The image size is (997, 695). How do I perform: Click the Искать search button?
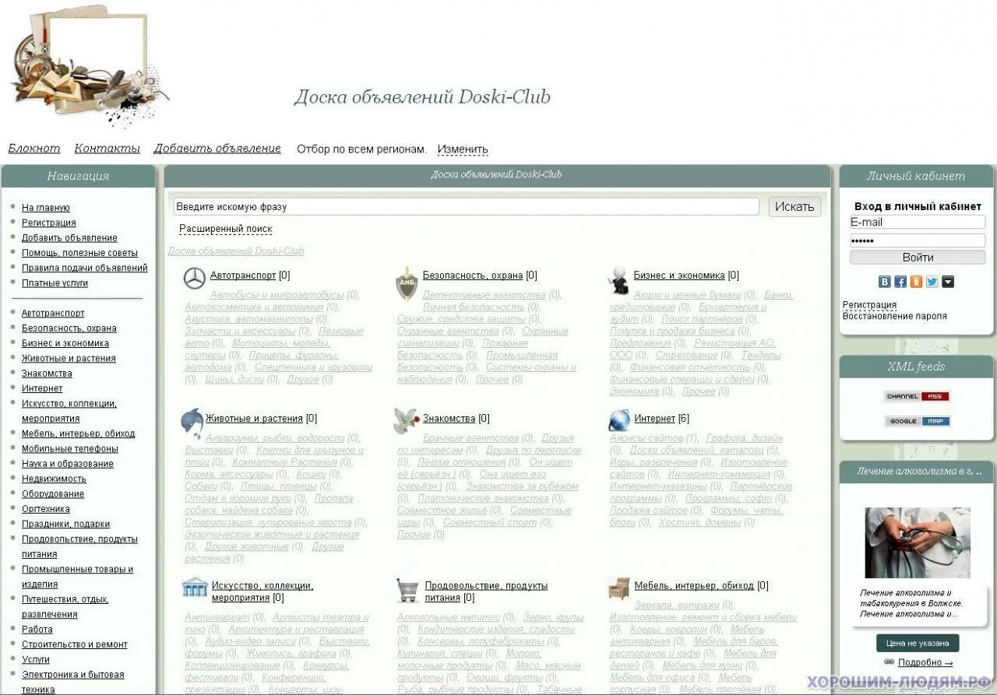click(794, 206)
